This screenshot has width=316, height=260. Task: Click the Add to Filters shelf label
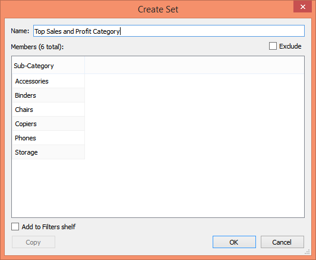(49, 227)
